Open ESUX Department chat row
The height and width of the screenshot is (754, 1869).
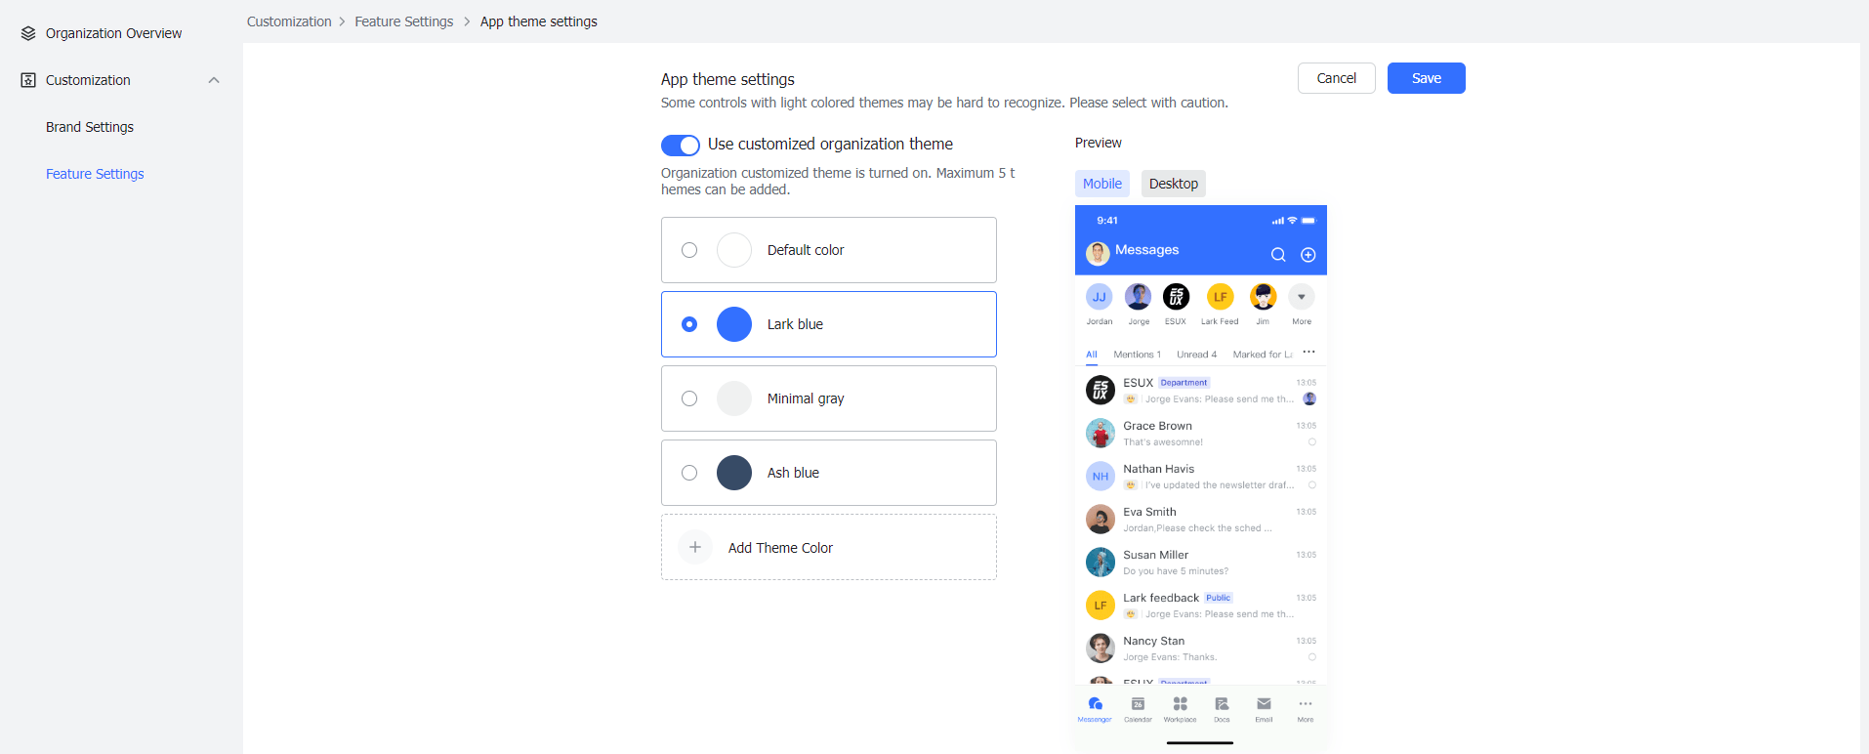[1201, 390]
